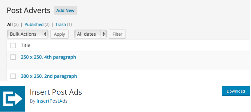Open the 250 x 250, 4th paragraph advert

tap(48, 57)
